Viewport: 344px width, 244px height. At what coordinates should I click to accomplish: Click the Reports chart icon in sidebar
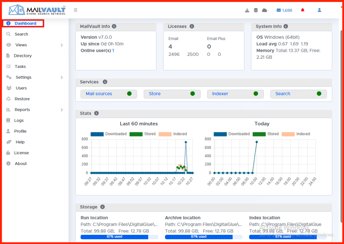pyautogui.click(x=8, y=110)
